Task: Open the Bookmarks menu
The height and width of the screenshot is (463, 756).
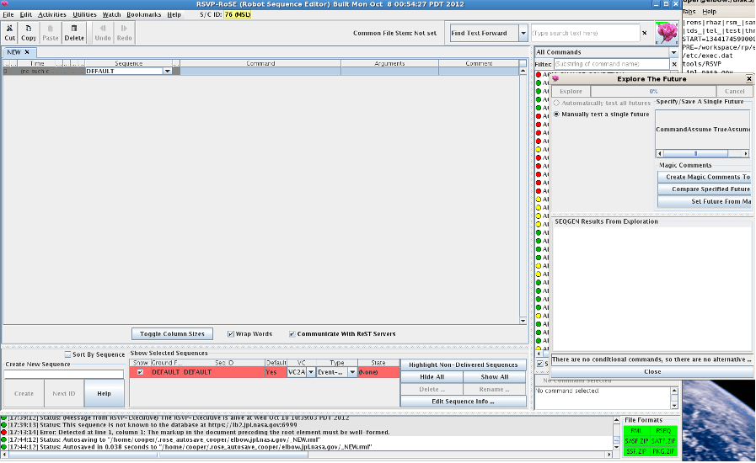Action: [143, 14]
